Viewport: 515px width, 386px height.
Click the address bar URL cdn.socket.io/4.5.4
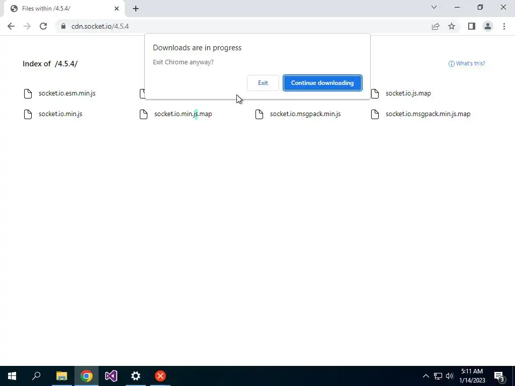pyautogui.click(x=100, y=26)
